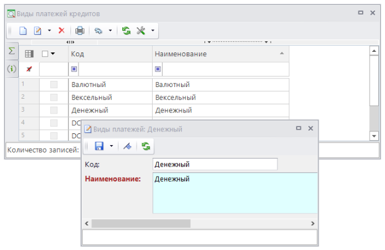
Task: Refresh the payment types list in main toolbar
Action: (x=127, y=30)
